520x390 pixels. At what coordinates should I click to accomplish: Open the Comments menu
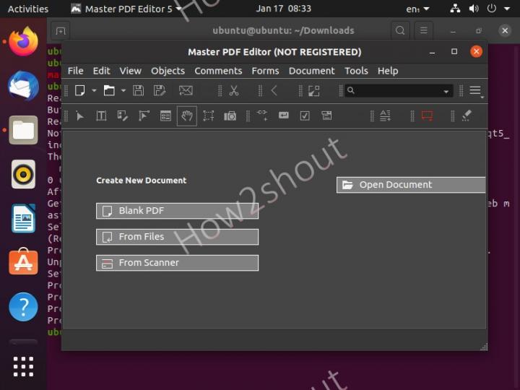point(218,71)
